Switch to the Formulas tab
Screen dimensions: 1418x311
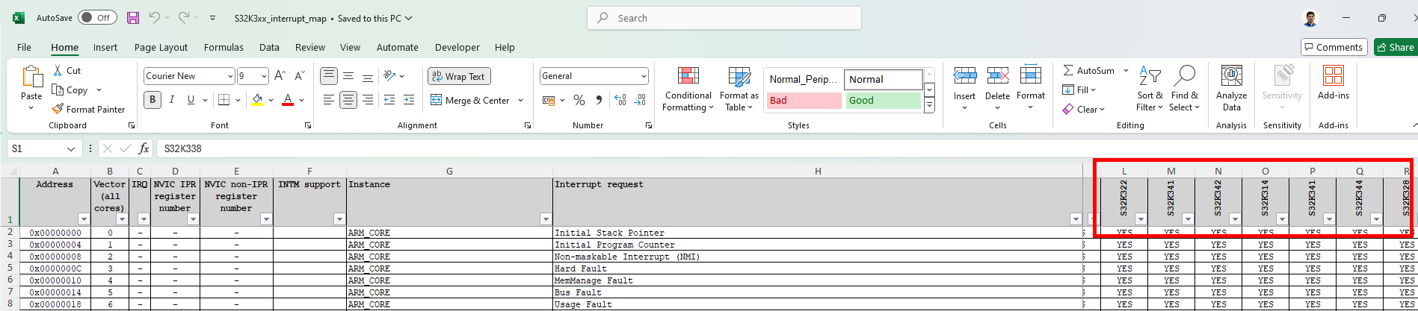[x=224, y=47]
